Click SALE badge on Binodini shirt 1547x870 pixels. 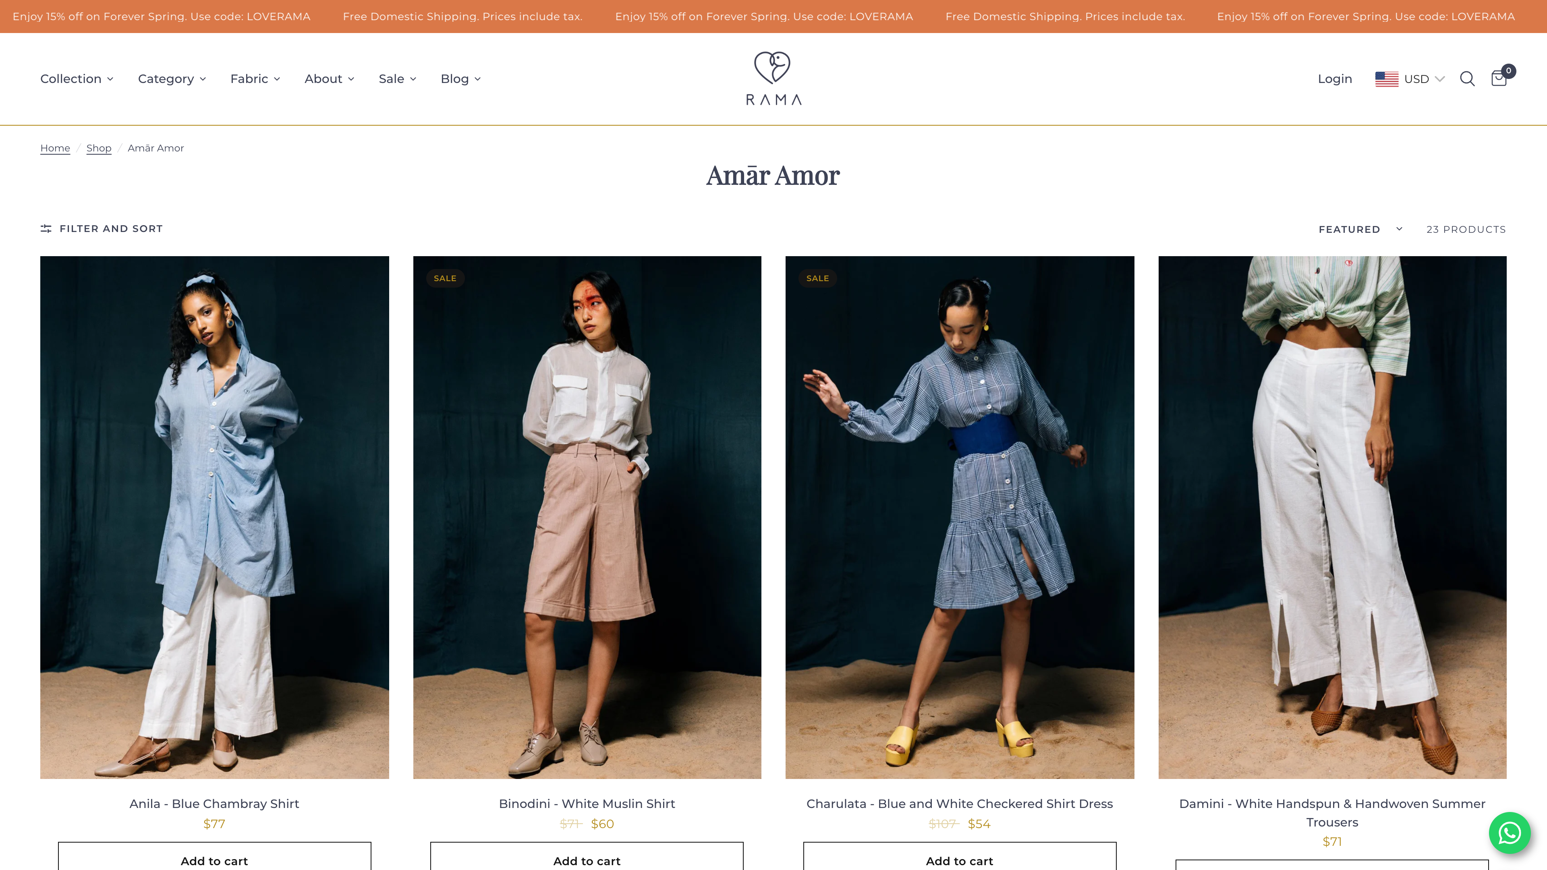click(x=445, y=278)
